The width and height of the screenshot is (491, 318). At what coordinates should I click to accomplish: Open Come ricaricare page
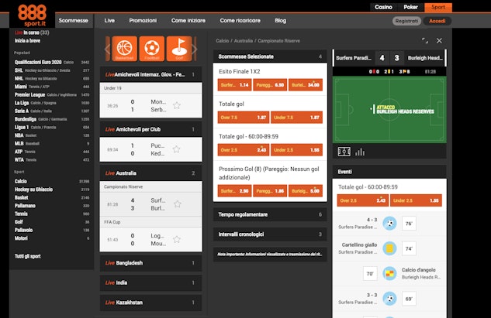tap(240, 21)
